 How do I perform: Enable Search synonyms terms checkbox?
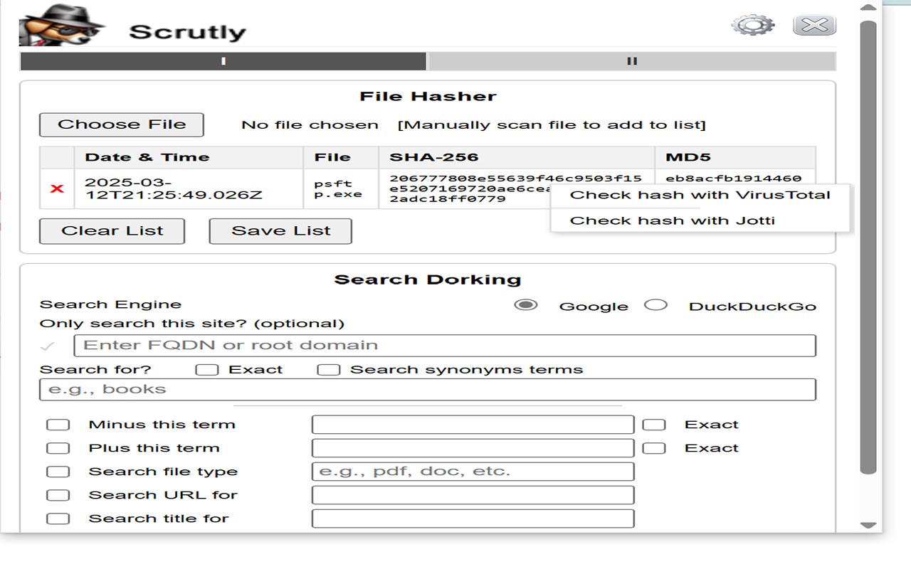point(328,370)
